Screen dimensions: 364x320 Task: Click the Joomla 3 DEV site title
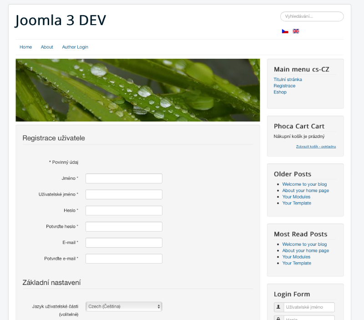point(61,20)
